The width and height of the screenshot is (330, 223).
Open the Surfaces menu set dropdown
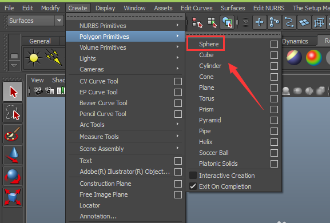59,21
